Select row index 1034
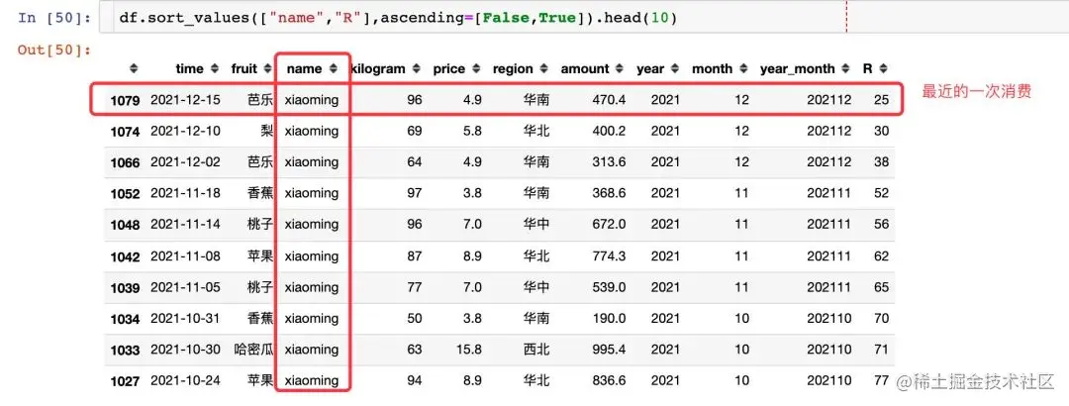The width and height of the screenshot is (1069, 406). click(126, 319)
